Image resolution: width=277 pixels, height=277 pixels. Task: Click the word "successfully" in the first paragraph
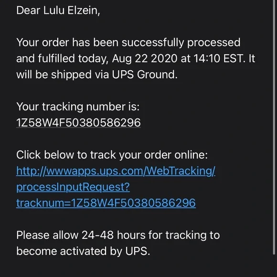click(x=153, y=43)
